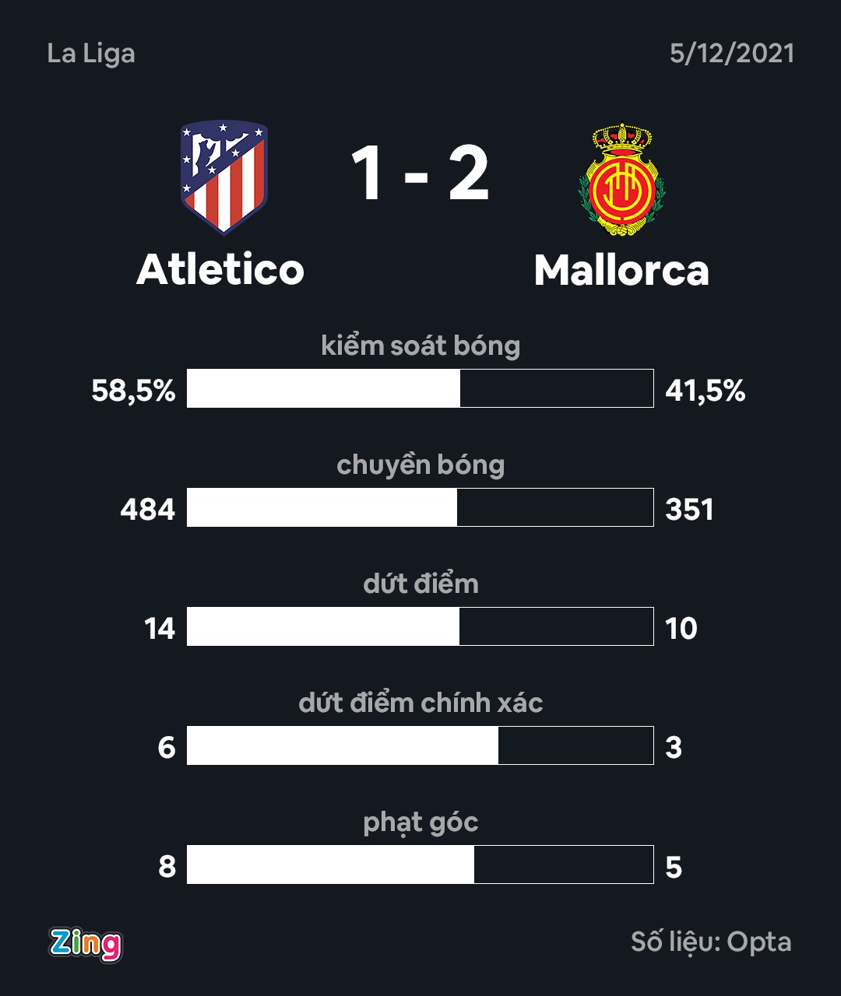841x996 pixels.
Task: Click Mallorca's 10 shots number
Action: coord(681,629)
